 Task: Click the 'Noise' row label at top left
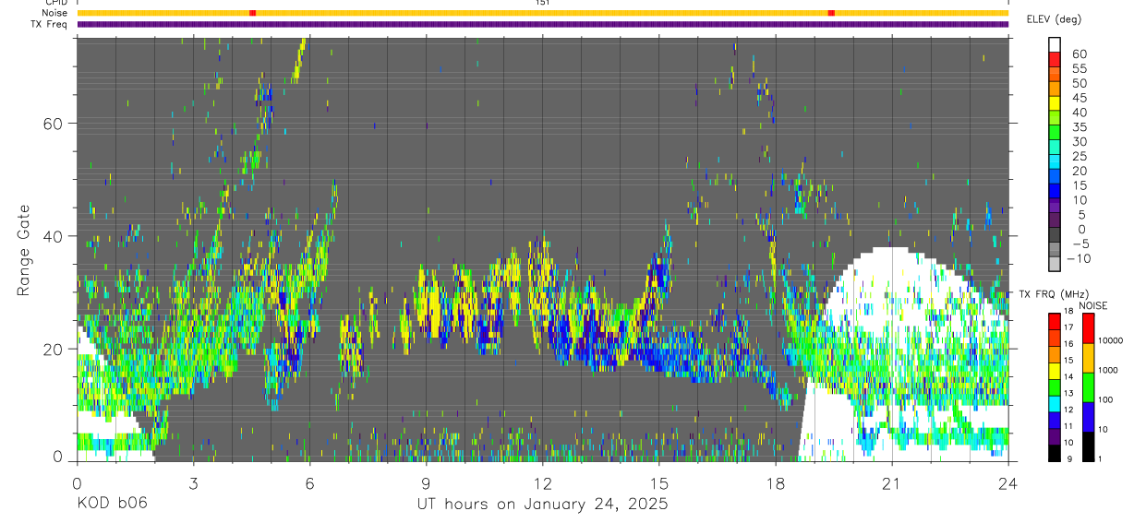54,13
